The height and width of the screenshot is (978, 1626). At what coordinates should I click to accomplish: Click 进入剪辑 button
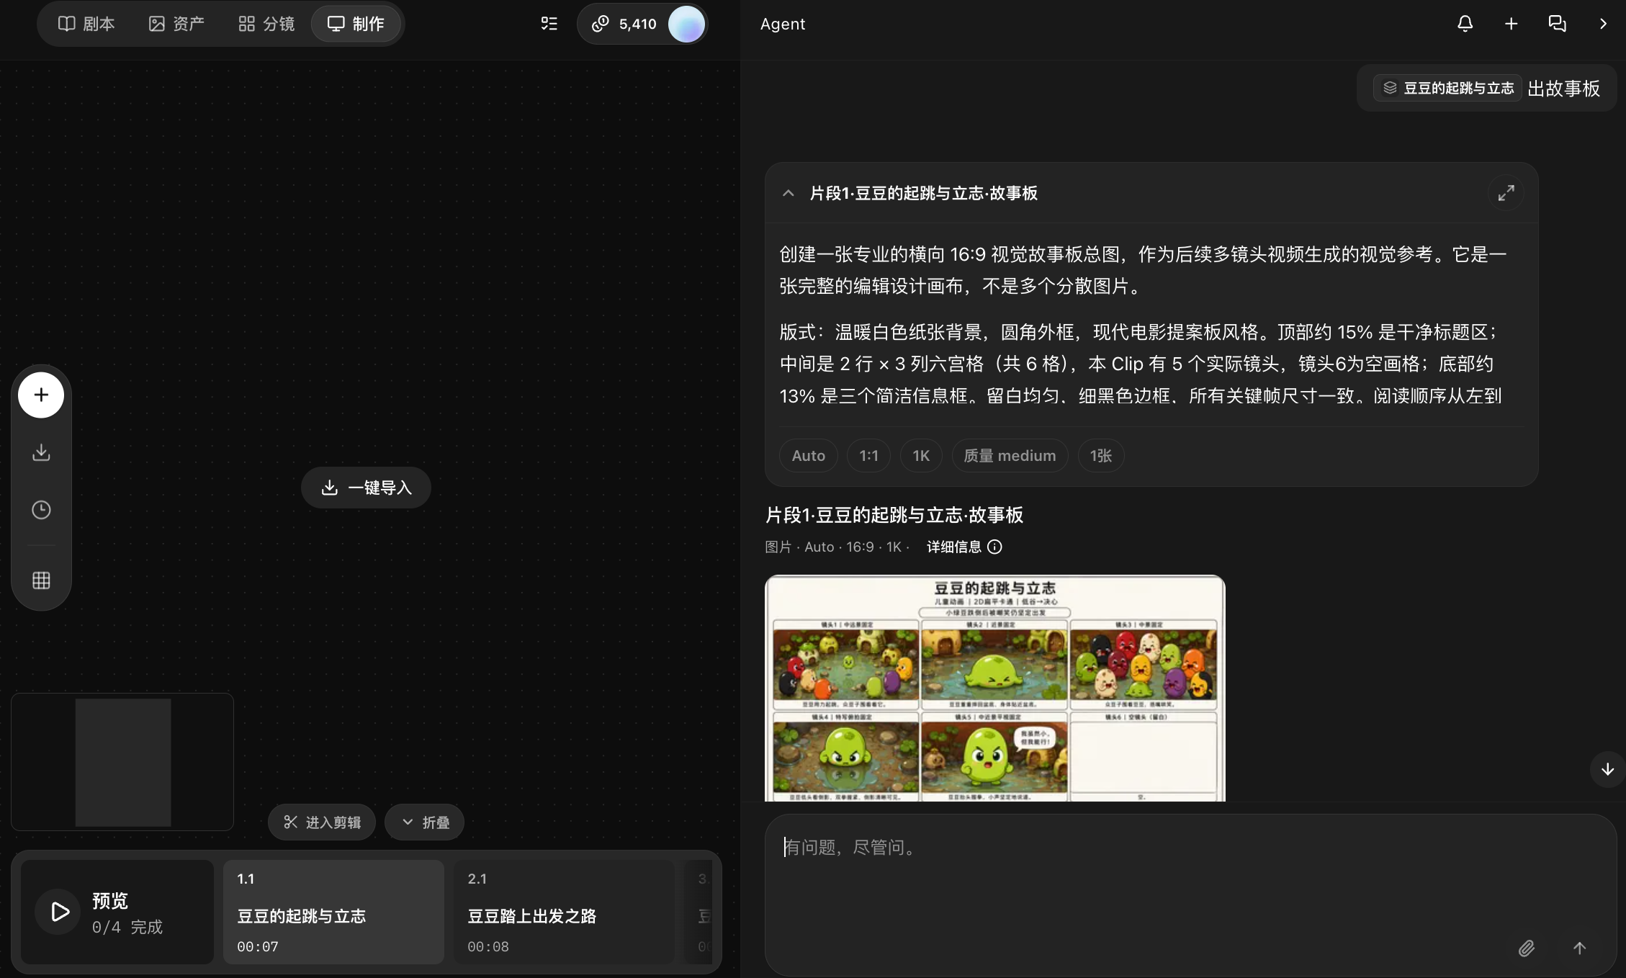[322, 822]
